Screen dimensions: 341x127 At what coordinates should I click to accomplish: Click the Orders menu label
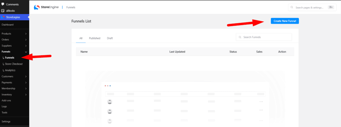point(5,40)
